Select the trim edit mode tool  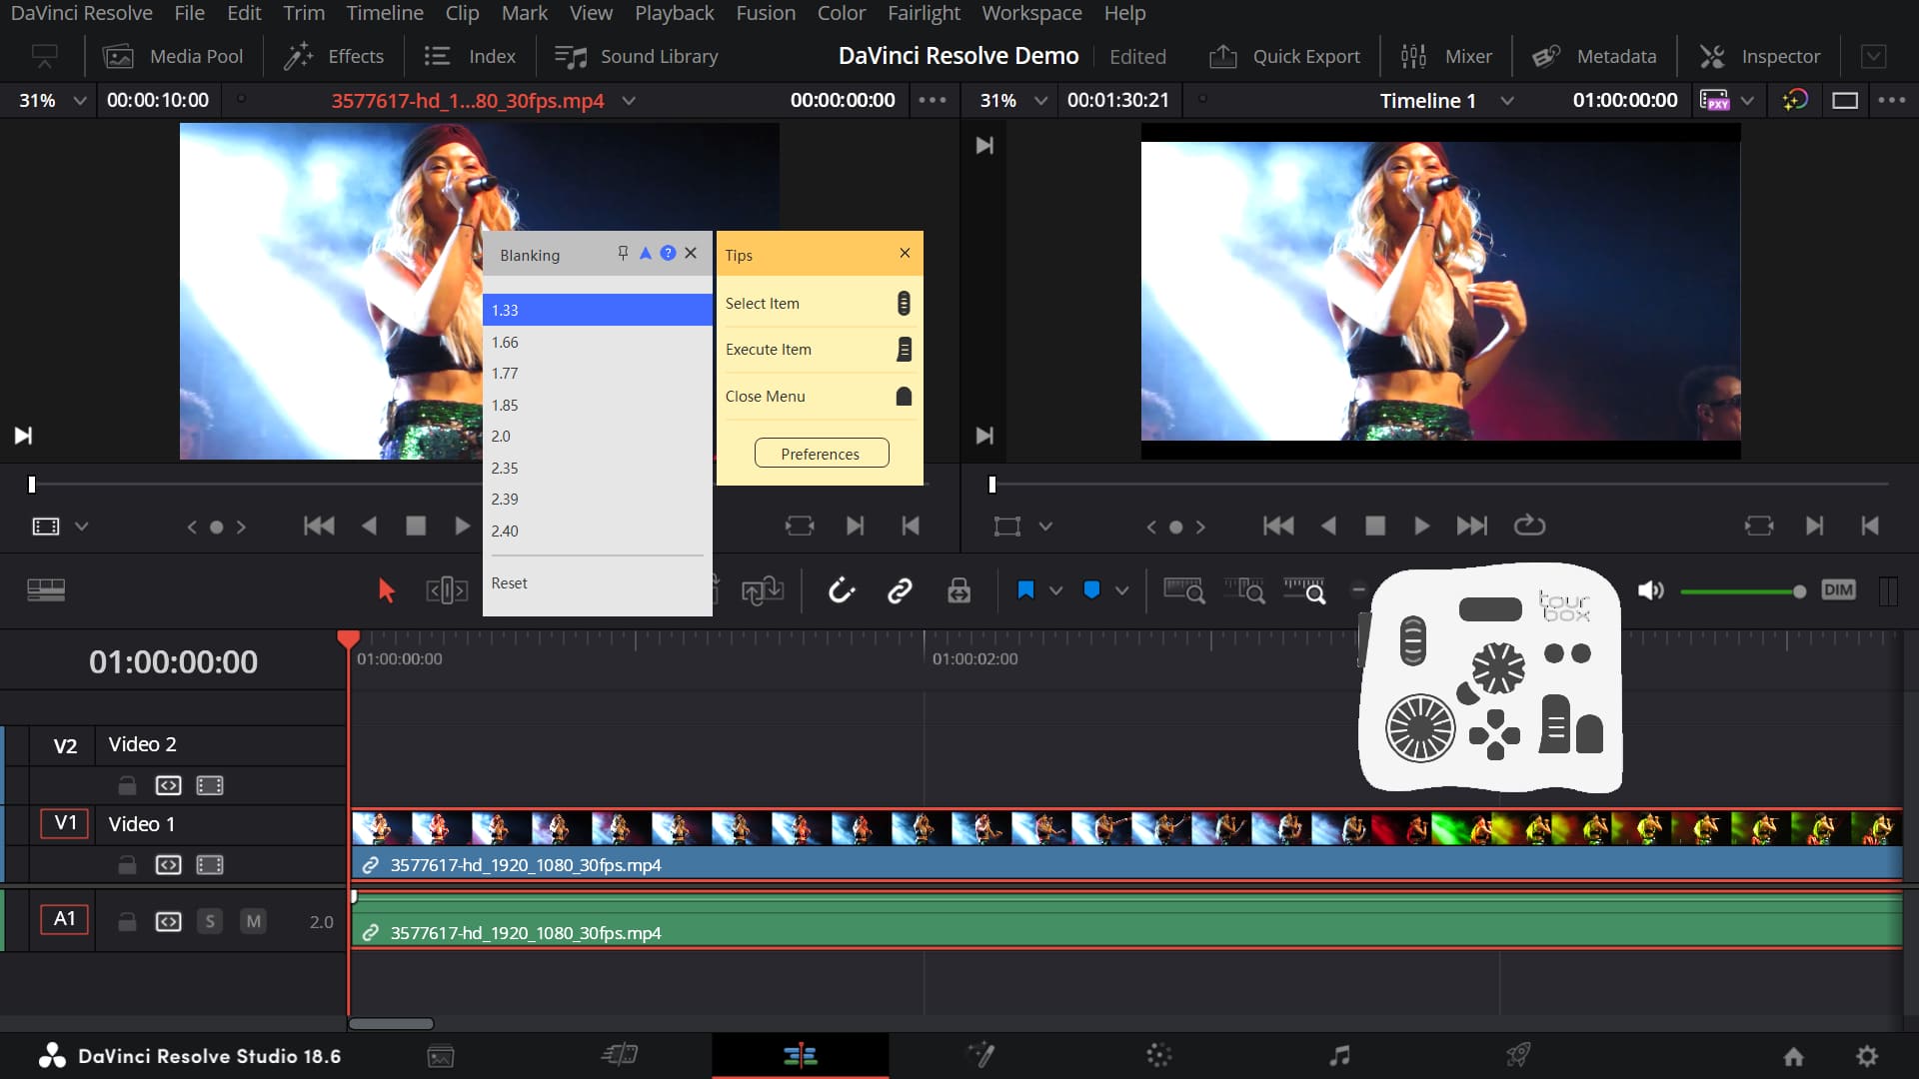click(447, 591)
